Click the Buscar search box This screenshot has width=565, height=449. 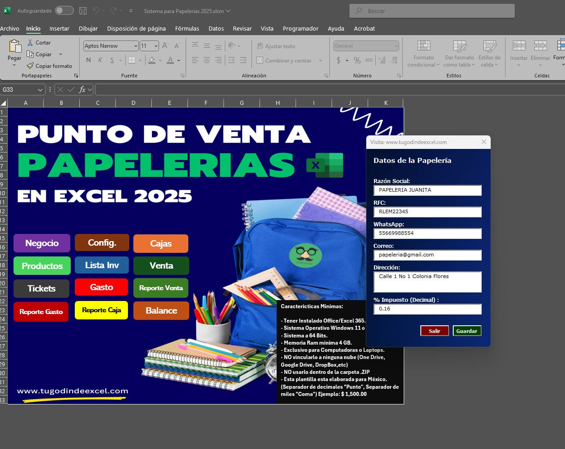[x=432, y=11]
